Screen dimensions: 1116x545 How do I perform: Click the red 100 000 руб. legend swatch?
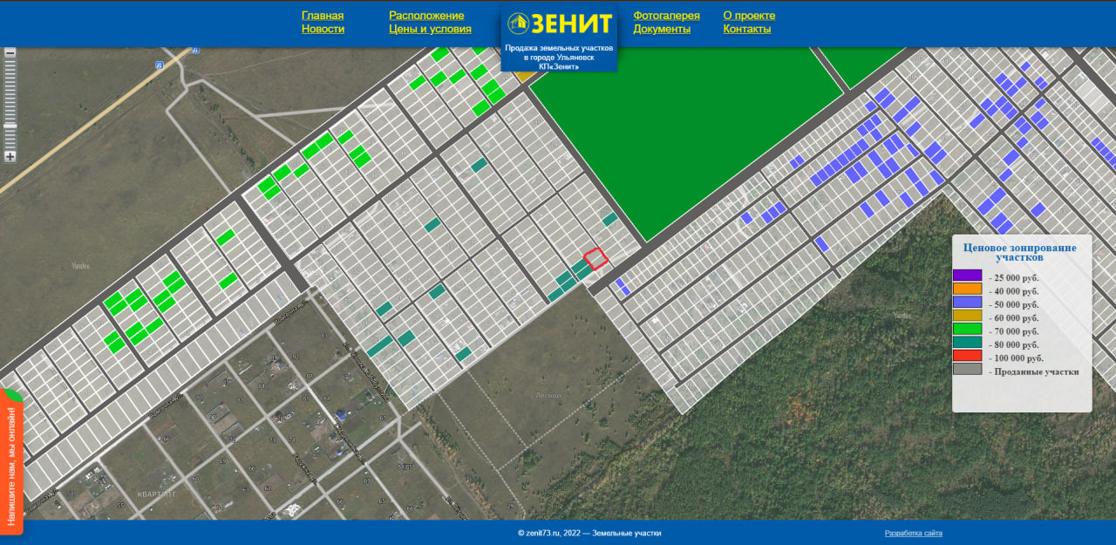click(967, 356)
